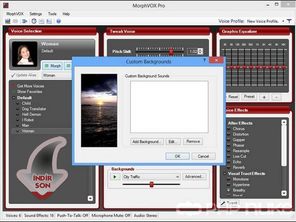Viewport: 296px width, 222px height.
Task: Click the Voice Effects list scroll-up arrow
Action: click(x=284, y=123)
